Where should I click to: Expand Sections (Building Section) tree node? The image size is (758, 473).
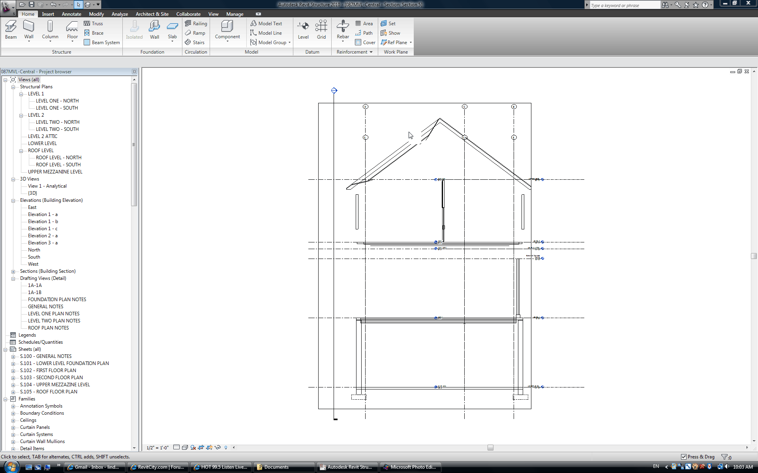tap(13, 272)
